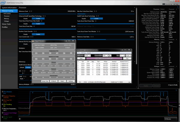Viewport: 180px width, 122px height.
Task: Disable Intel Turbo Boost Technology
Action: pyautogui.click(x=84, y=19)
